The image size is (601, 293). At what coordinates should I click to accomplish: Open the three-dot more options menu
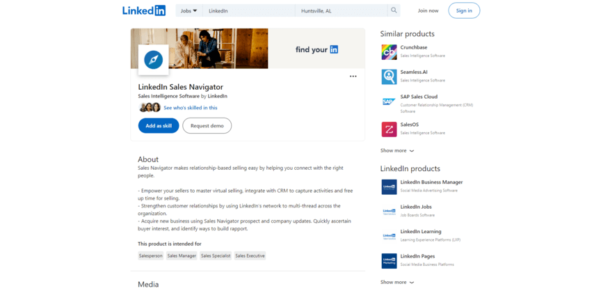(353, 77)
